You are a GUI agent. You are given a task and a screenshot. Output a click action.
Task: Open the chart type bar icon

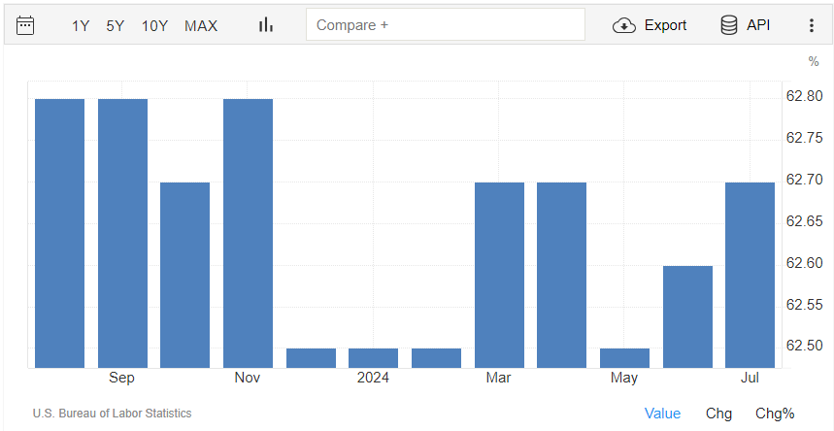(x=265, y=25)
